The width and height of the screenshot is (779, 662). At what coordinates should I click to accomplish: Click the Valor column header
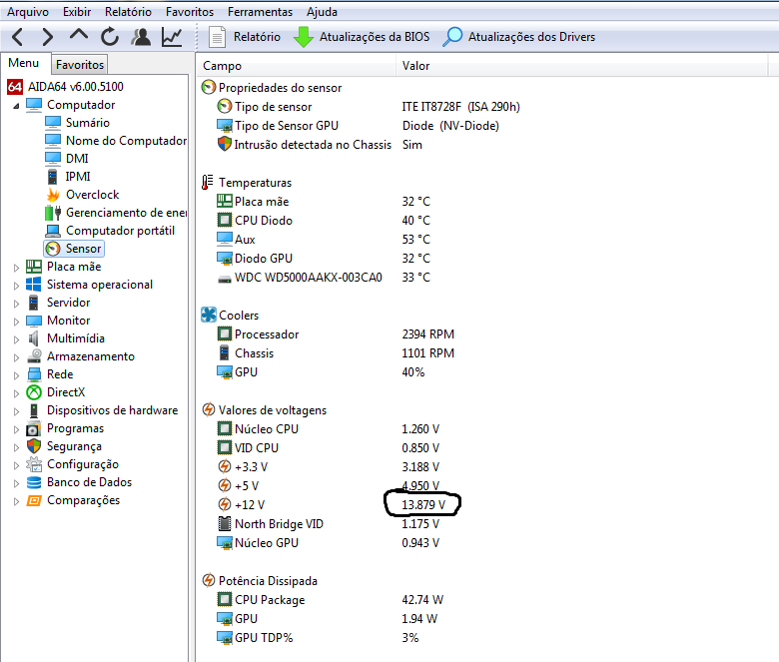[415, 65]
